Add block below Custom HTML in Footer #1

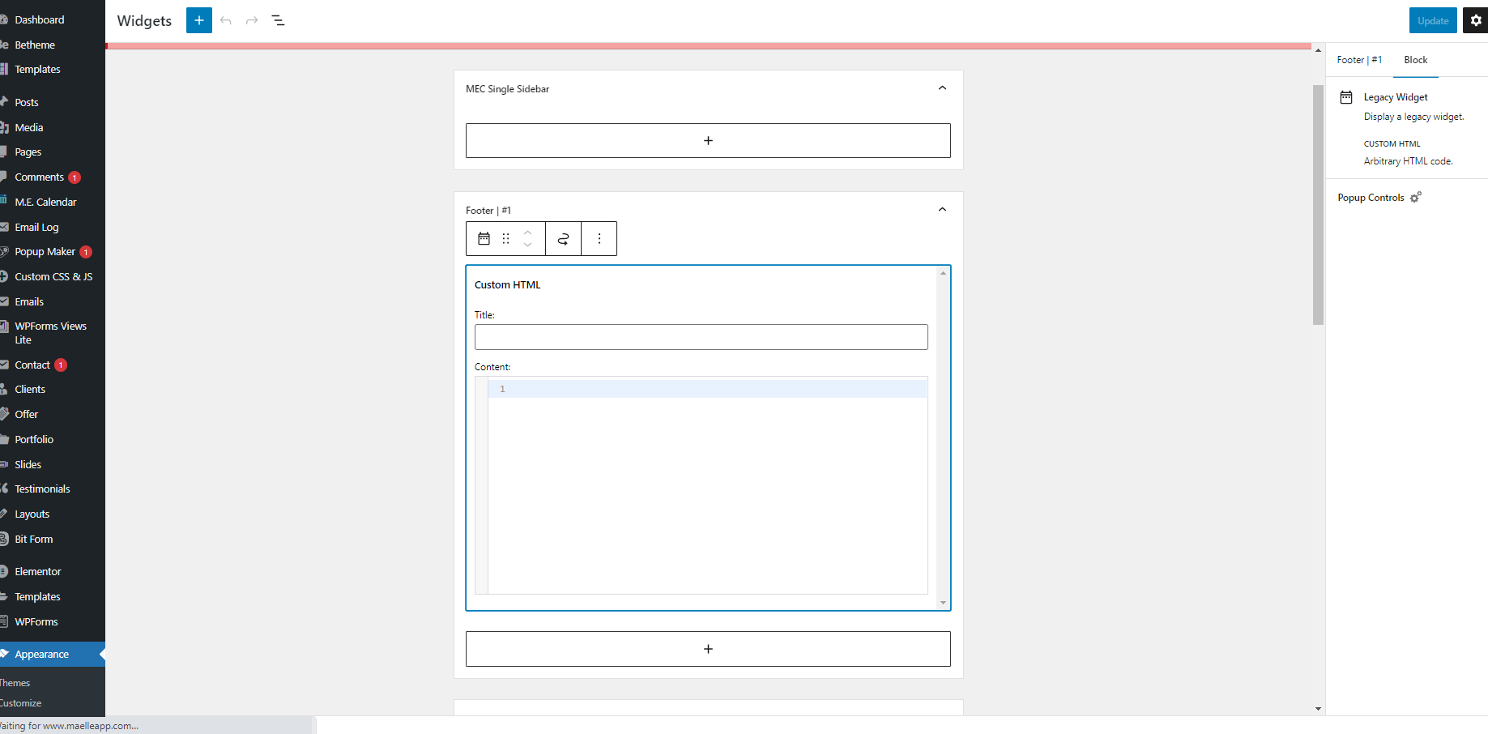(708, 649)
